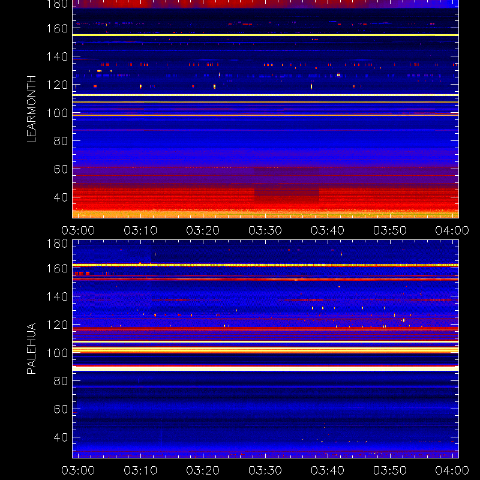Select the 40 tick label on Learmonth plot
This screenshot has height=480, width=480.
point(61,197)
